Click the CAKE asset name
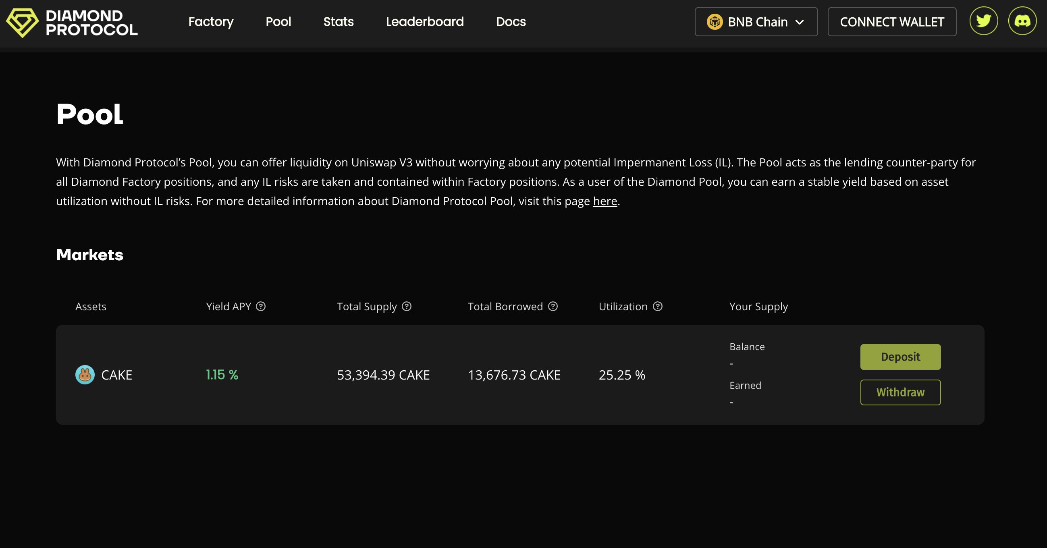This screenshot has width=1047, height=548. coord(116,374)
